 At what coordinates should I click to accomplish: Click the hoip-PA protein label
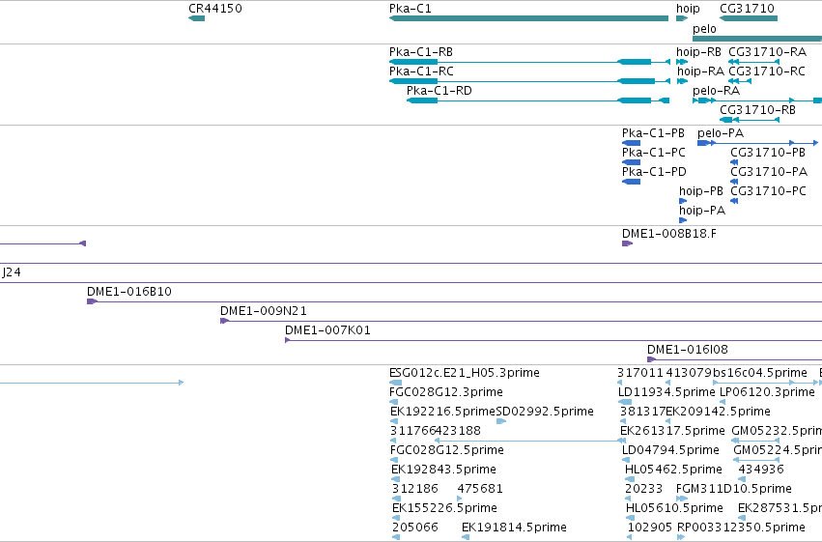(x=702, y=211)
